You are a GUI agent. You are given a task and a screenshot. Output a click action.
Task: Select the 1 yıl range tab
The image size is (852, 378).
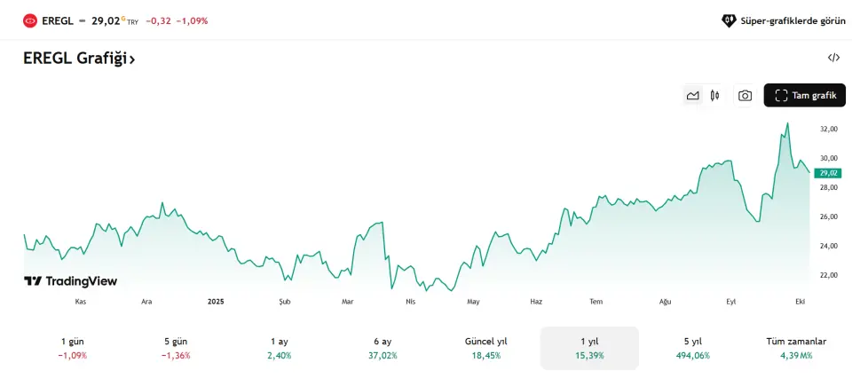[x=589, y=348]
